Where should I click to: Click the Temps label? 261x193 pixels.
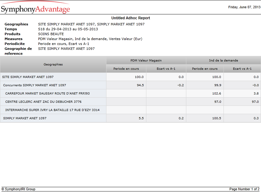pos(11,29)
